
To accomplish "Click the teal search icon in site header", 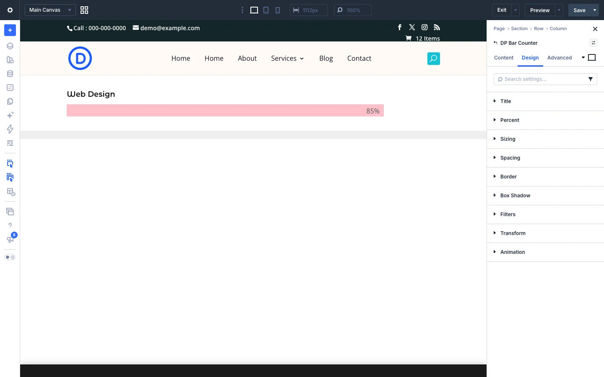I will (x=434, y=59).
